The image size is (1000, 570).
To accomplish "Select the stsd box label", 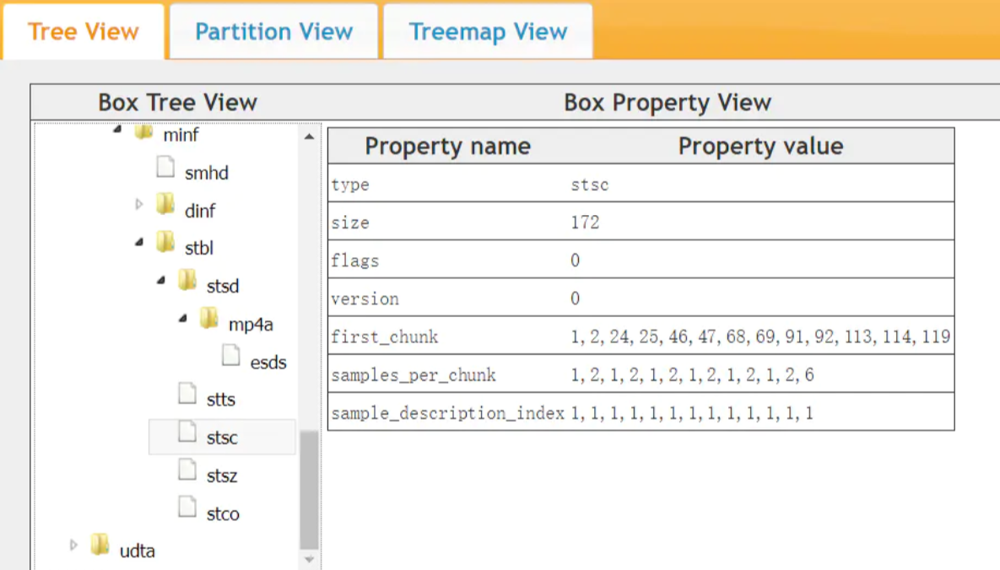I will pyautogui.click(x=223, y=287).
